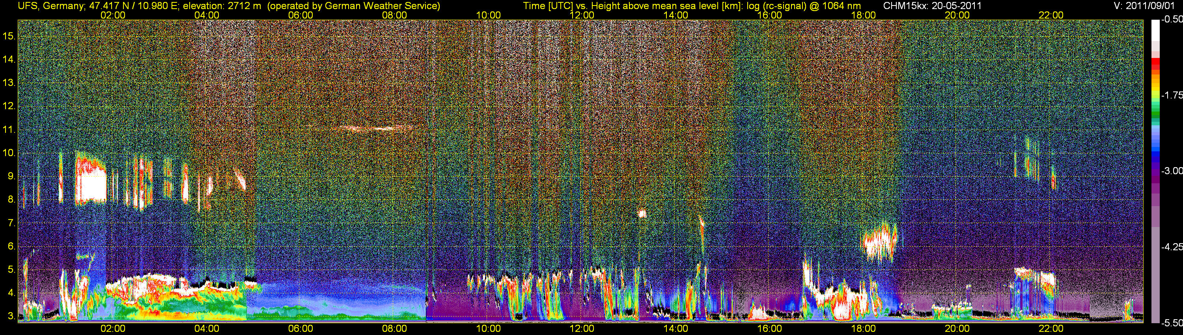Viewport: 1183px width, 335px height.
Task: Click the '14.' height axis label
Action: coord(9,60)
